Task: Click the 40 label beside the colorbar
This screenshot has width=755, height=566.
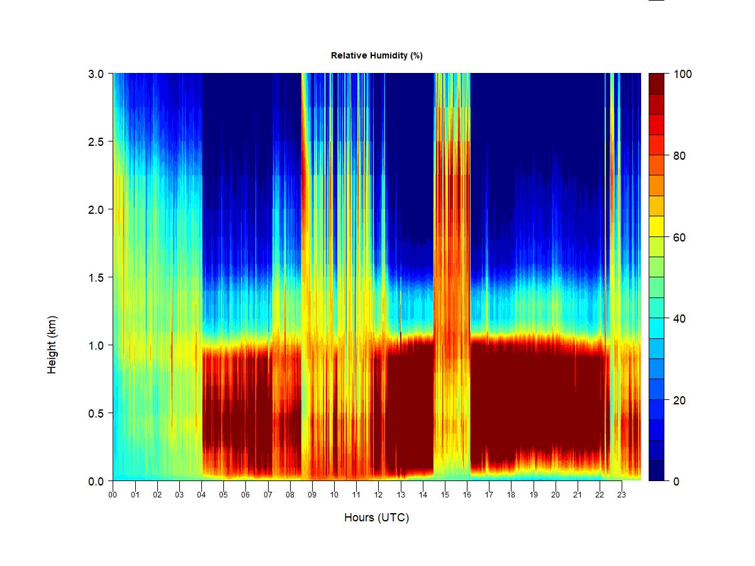Action: coord(679,319)
